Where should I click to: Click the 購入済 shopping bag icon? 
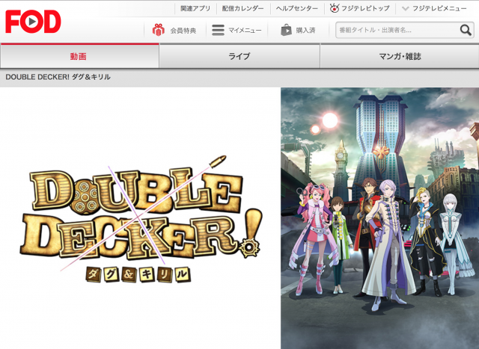286,30
